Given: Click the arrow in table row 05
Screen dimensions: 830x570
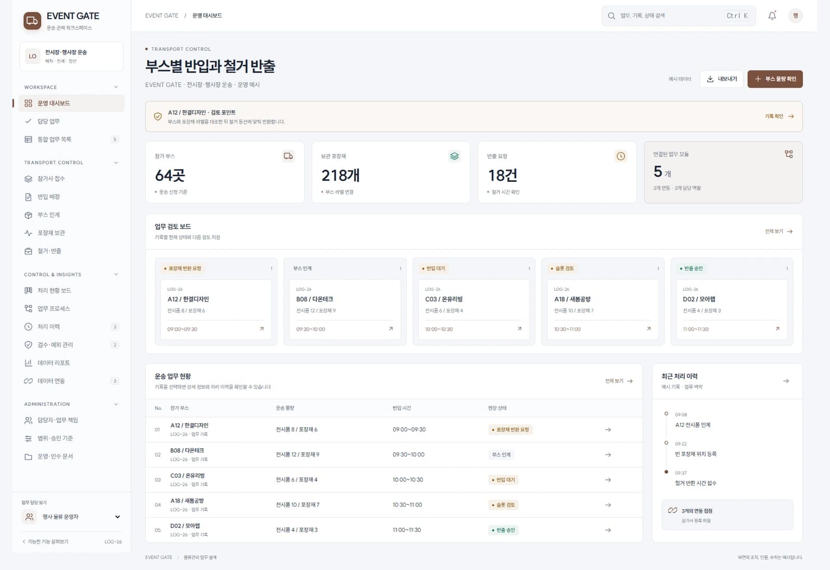Looking at the screenshot, I should pyautogui.click(x=608, y=530).
